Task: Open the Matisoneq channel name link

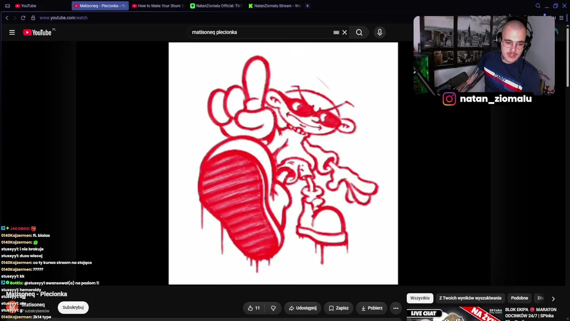Action: click(x=33, y=305)
